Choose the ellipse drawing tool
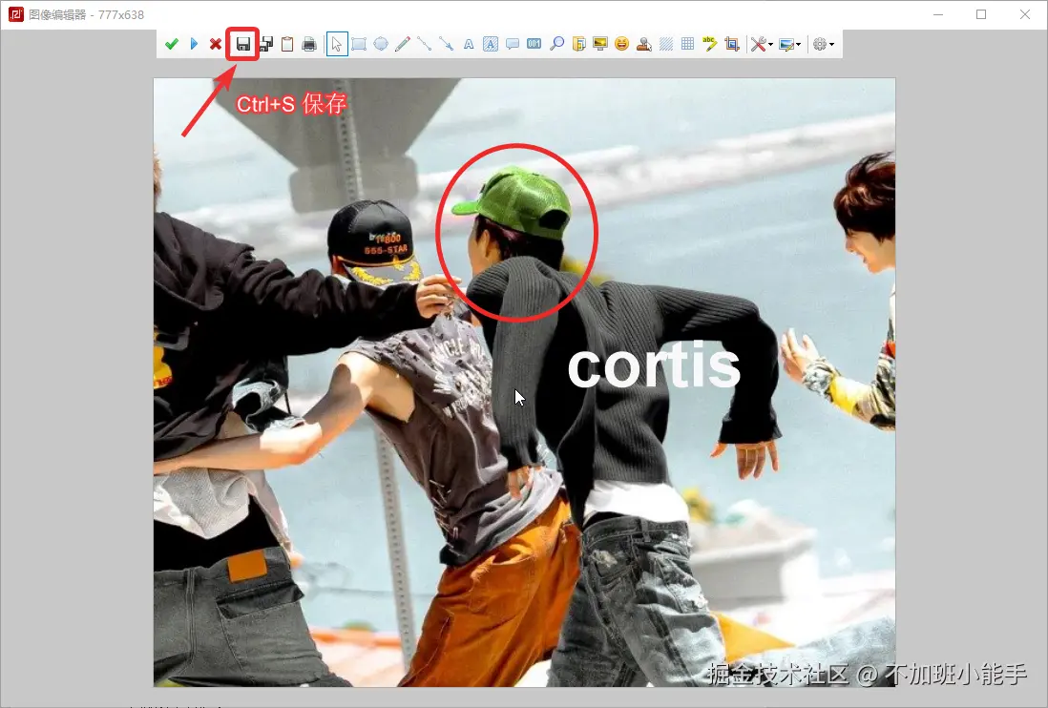 pos(381,44)
